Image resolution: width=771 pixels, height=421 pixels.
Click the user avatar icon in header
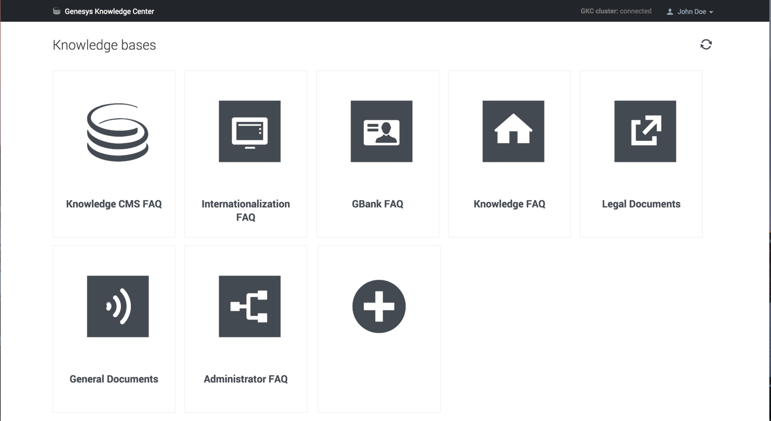[x=670, y=12]
